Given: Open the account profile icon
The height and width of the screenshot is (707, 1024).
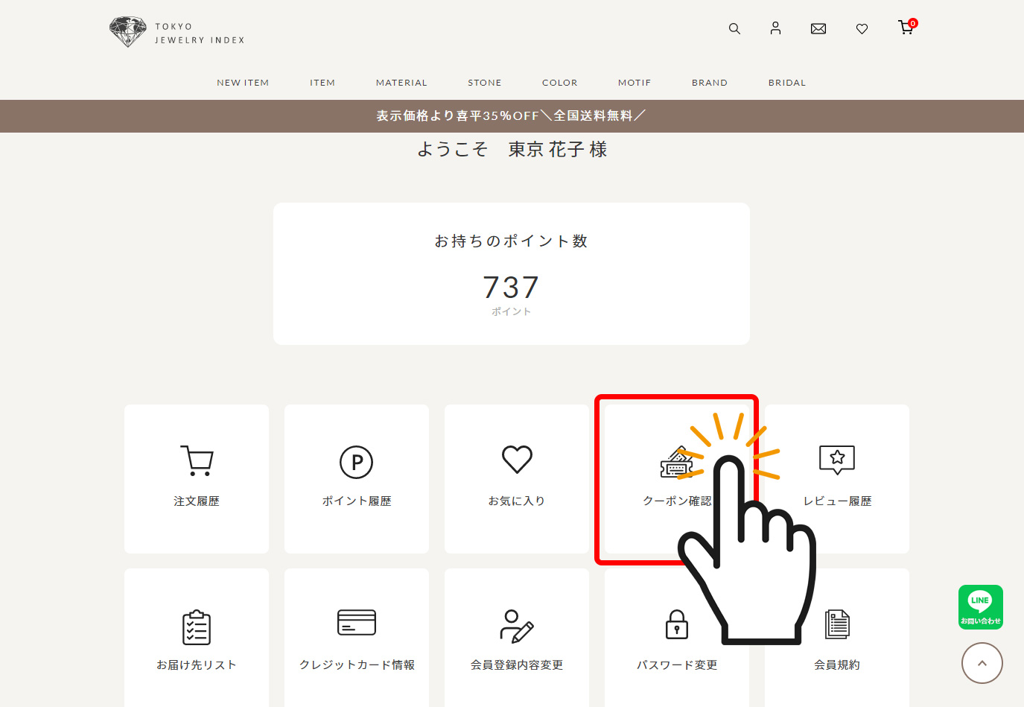Looking at the screenshot, I should (775, 28).
